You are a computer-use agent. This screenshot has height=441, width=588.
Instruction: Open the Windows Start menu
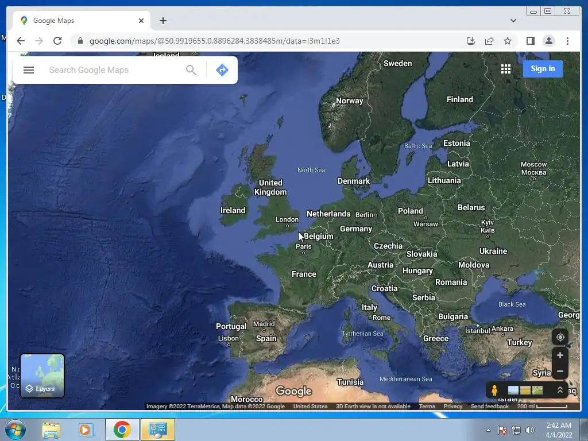[15, 430]
